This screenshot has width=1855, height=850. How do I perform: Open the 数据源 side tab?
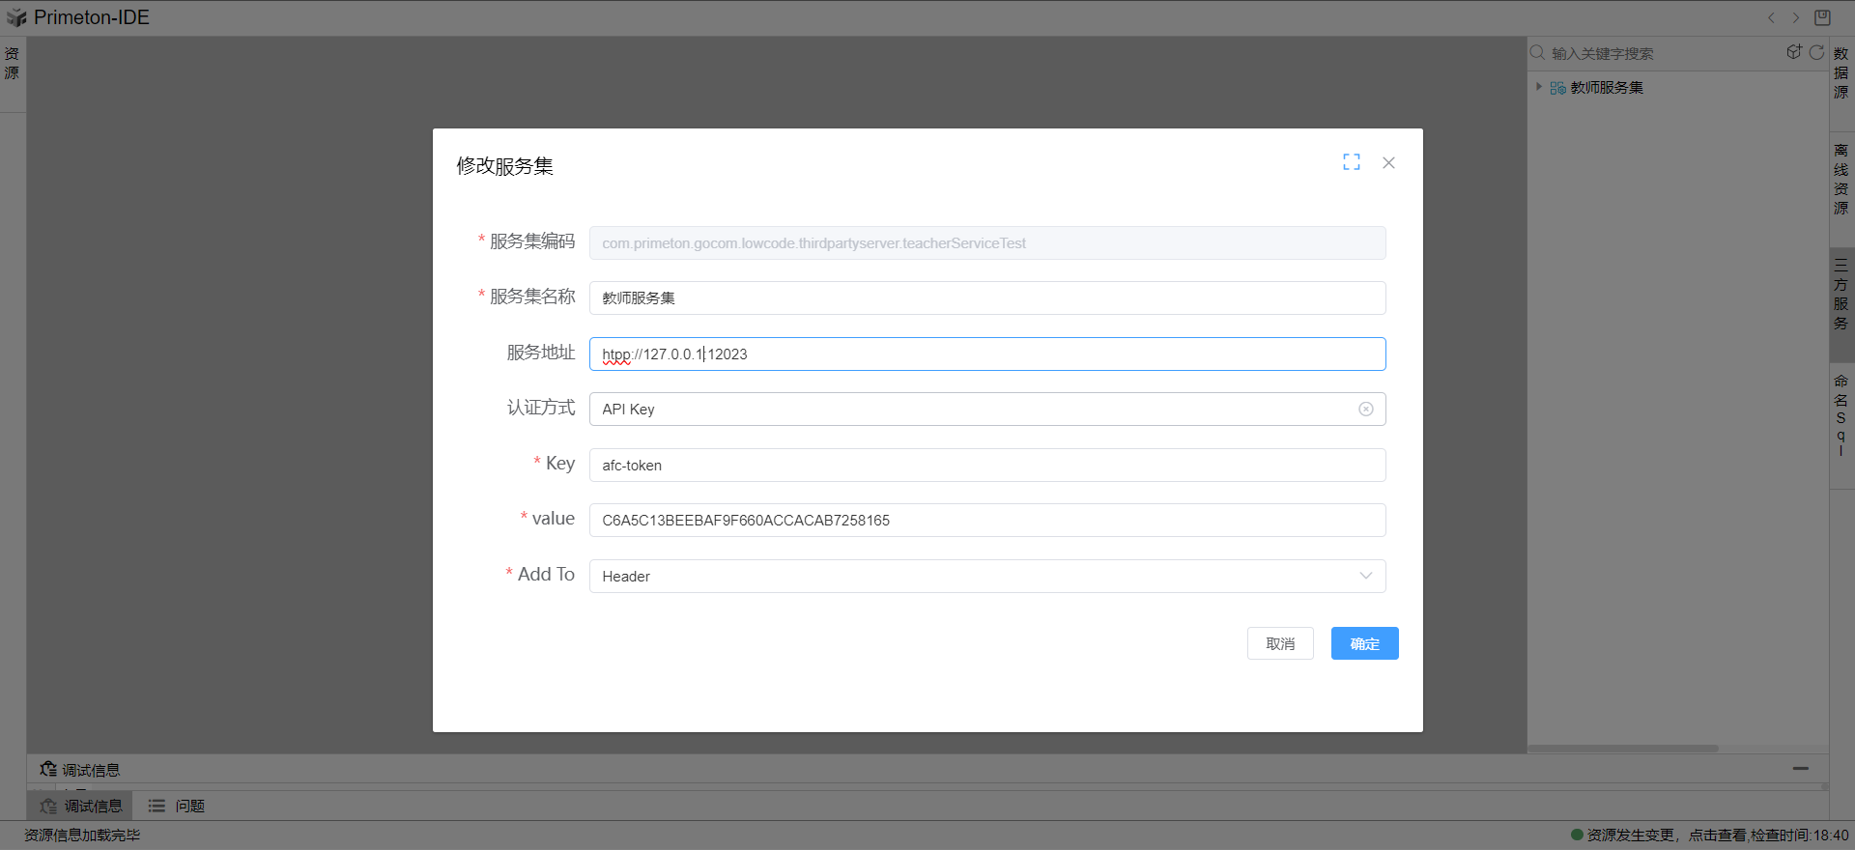1841,73
